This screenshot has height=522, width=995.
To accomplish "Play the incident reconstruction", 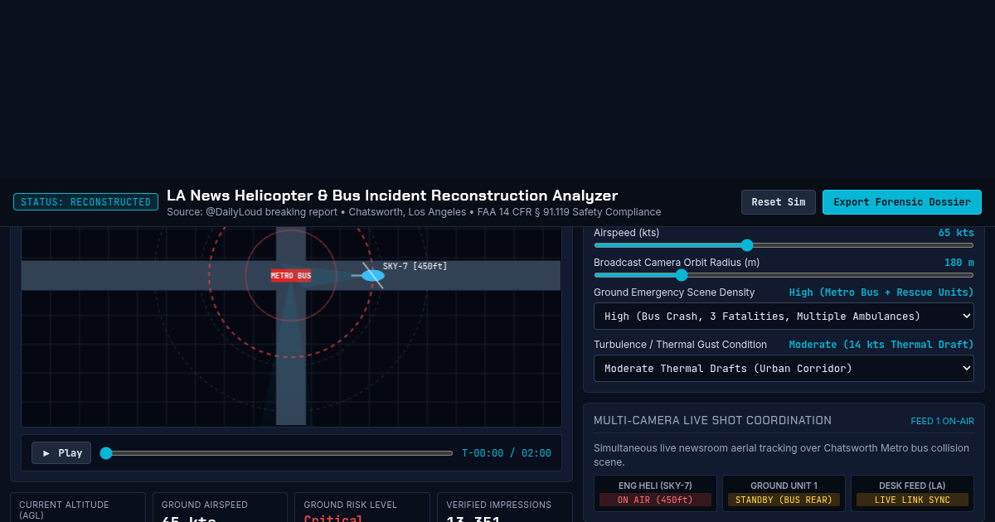I will point(61,453).
